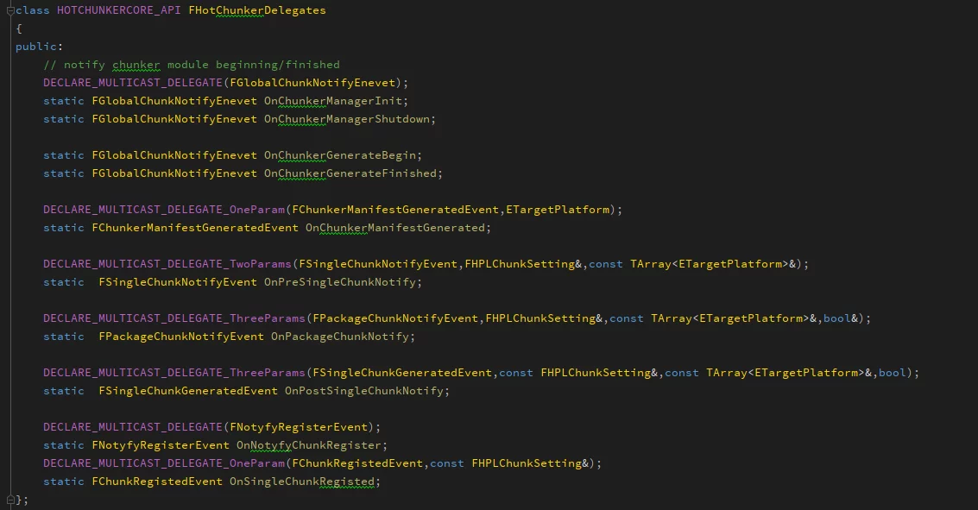Click OnNotyfyChunkRegister identifier
This screenshot has width=978, height=510.
[309, 445]
